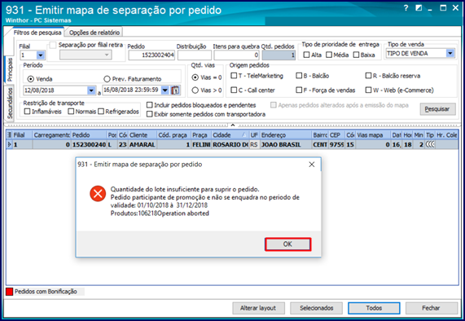Click the window style icon beside help
Viewport: 465px width, 321px height.
(x=419, y=8)
